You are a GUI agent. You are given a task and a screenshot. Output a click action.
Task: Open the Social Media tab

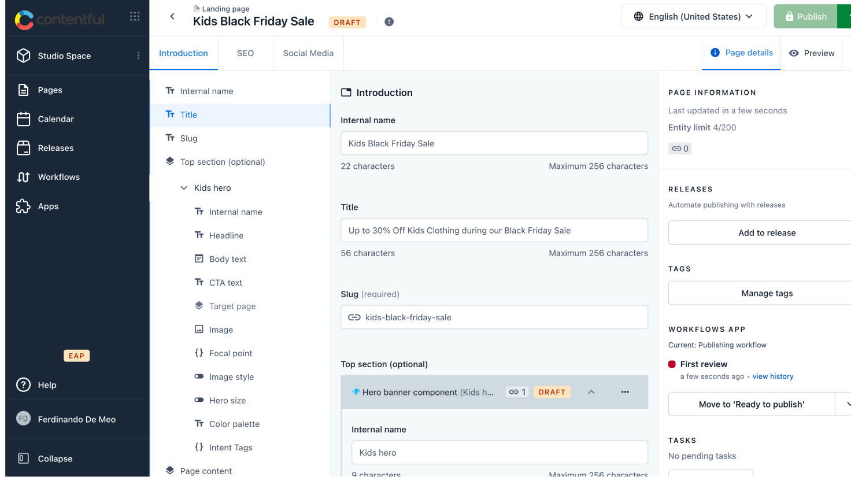[308, 53]
